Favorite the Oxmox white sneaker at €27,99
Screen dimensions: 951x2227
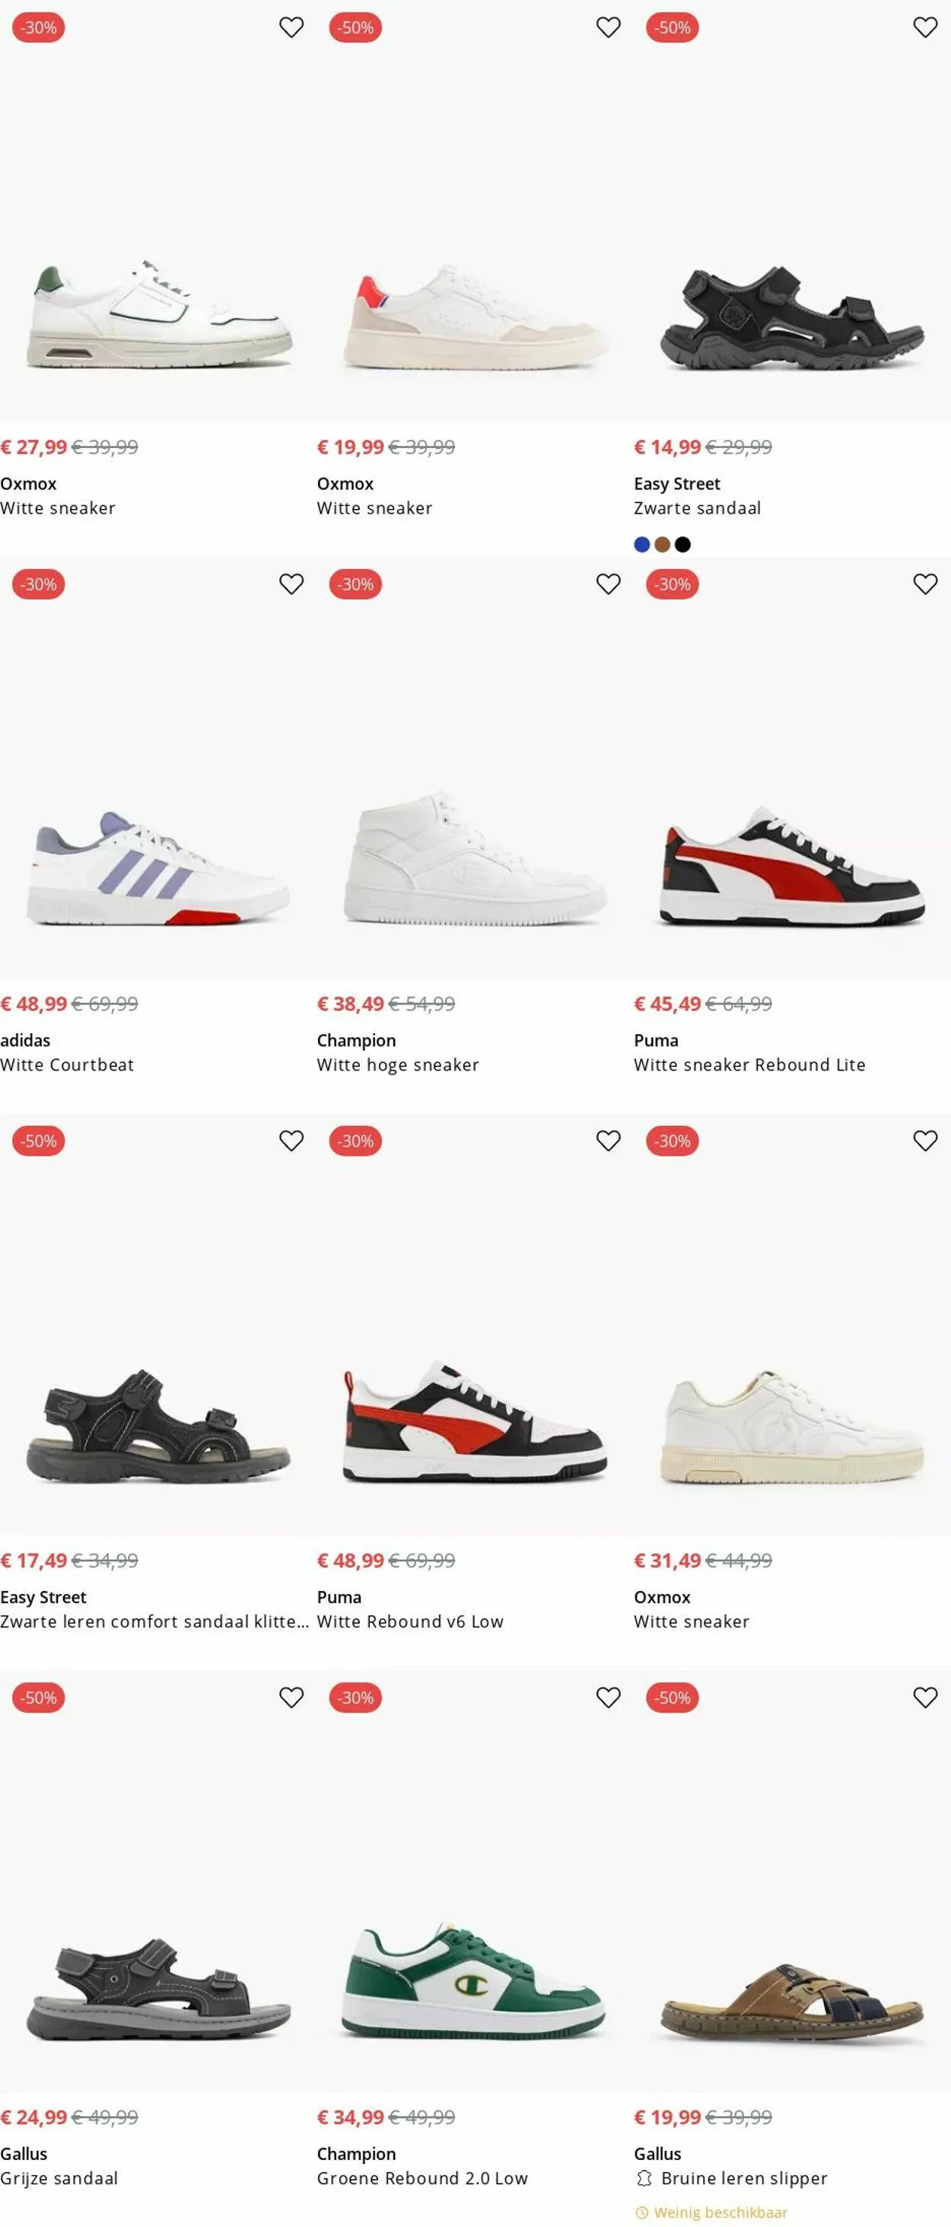click(x=291, y=27)
